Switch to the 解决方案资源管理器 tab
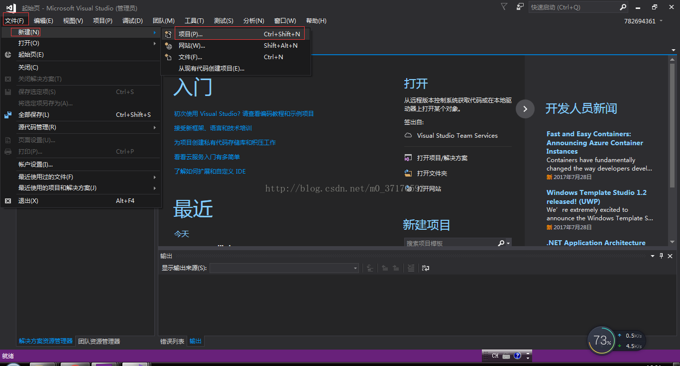The image size is (680, 366). [x=46, y=341]
